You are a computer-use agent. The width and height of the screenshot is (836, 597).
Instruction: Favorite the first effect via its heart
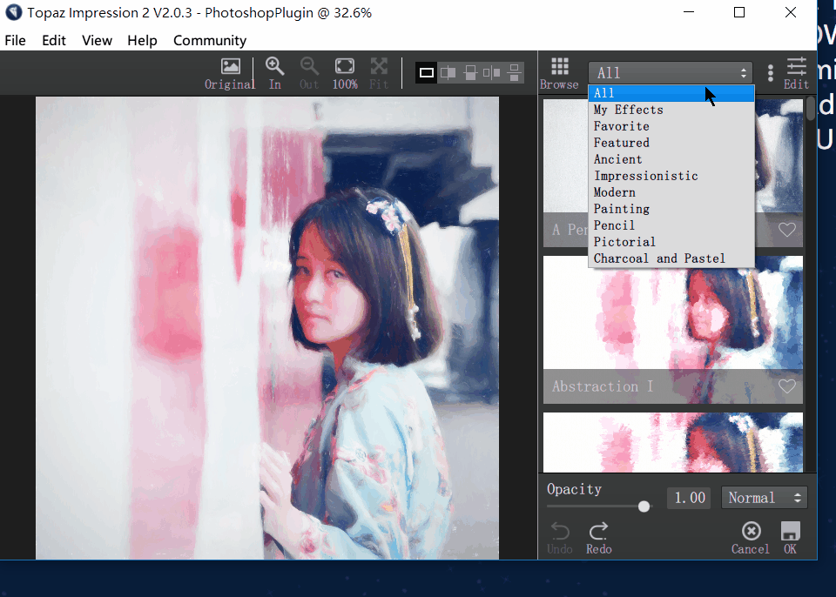pyautogui.click(x=787, y=230)
